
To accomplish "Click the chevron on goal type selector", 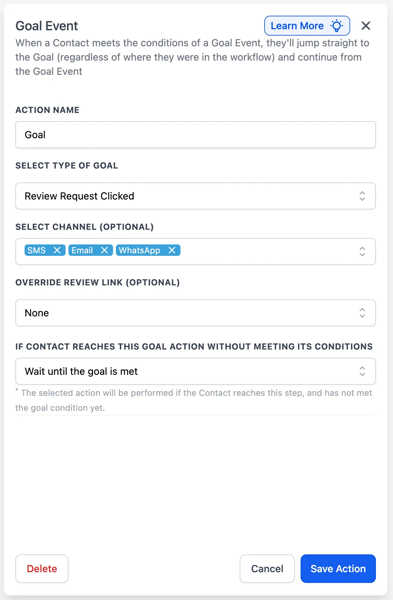I will [362, 196].
